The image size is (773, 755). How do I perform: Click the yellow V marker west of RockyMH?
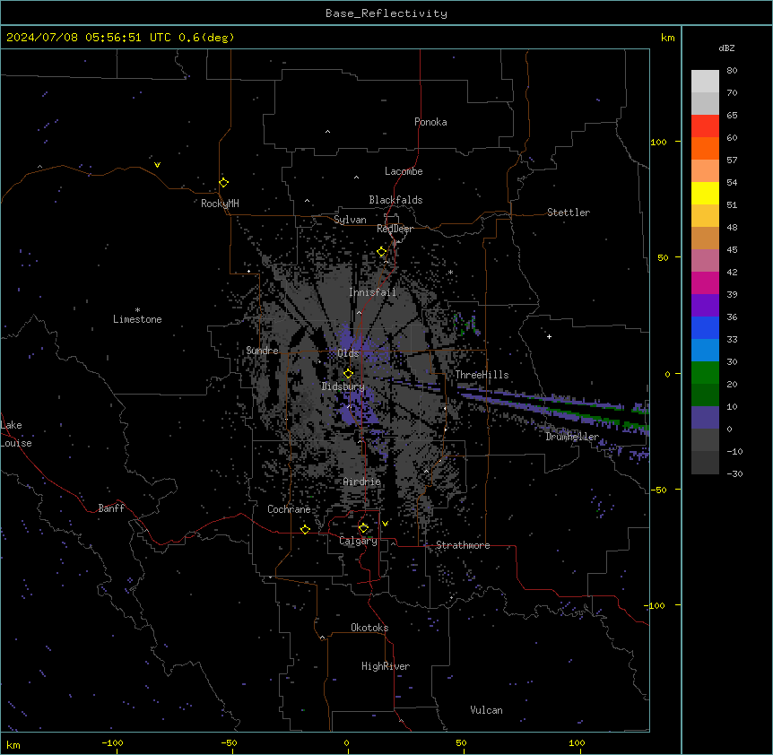click(x=157, y=165)
